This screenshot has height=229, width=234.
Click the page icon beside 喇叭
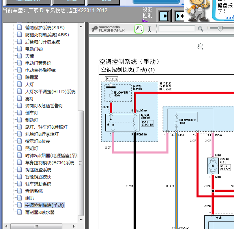tap(20, 198)
